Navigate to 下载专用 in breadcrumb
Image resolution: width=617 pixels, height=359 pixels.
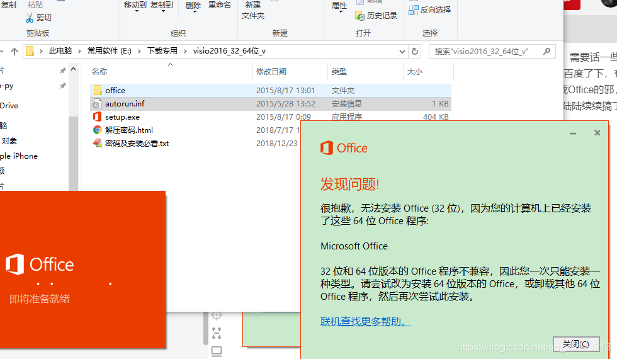click(x=162, y=51)
